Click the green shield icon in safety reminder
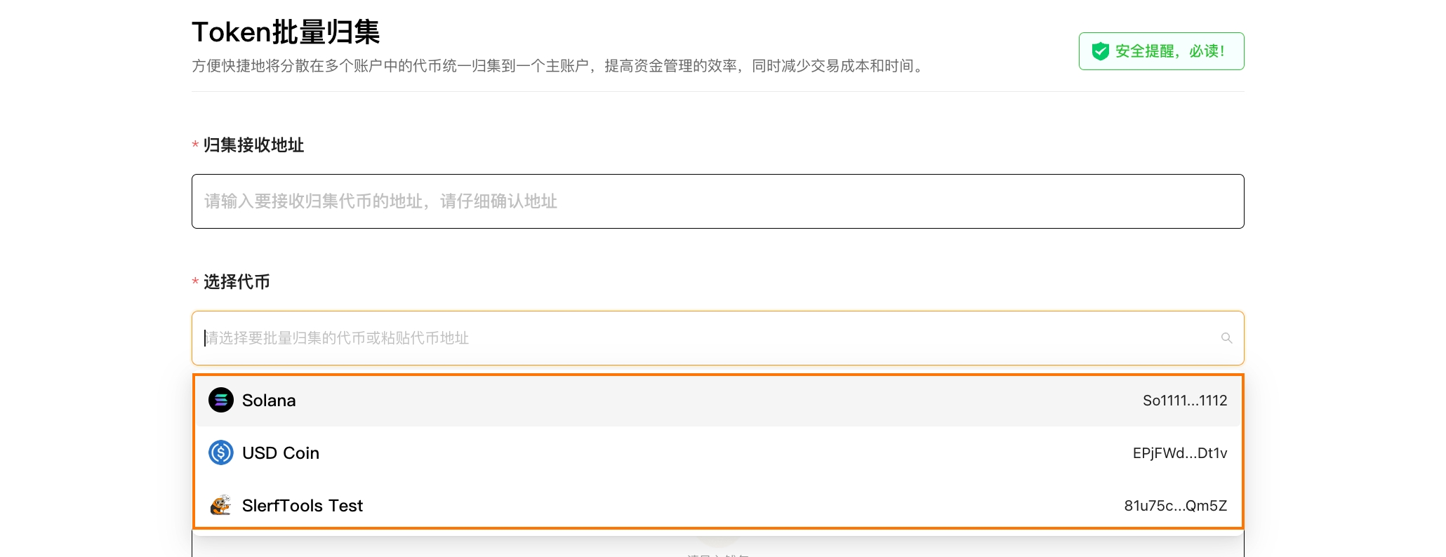This screenshot has width=1446, height=557. point(1100,51)
